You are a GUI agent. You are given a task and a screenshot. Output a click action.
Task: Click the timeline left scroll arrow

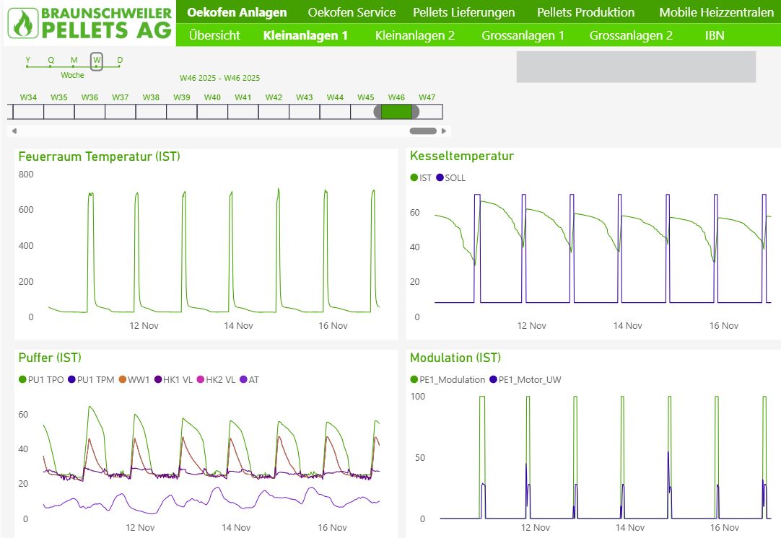[14, 131]
